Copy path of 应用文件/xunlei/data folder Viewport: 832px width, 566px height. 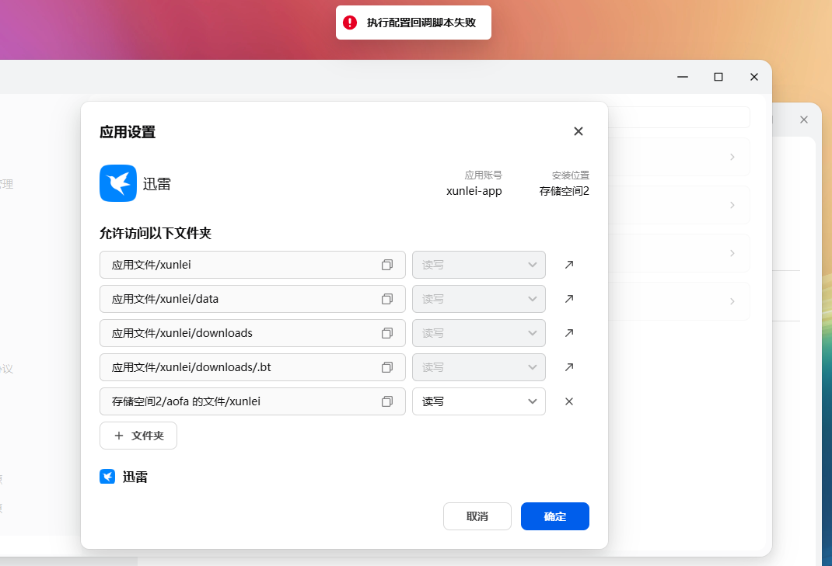tap(387, 299)
